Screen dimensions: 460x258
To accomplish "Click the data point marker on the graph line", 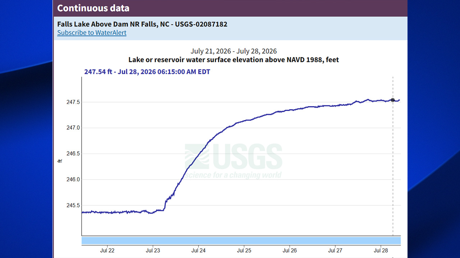I will pos(393,100).
